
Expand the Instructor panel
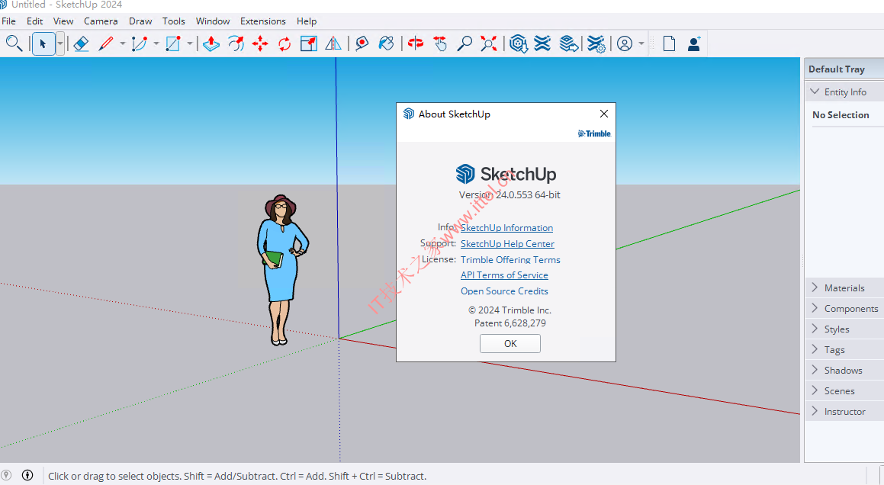point(844,412)
